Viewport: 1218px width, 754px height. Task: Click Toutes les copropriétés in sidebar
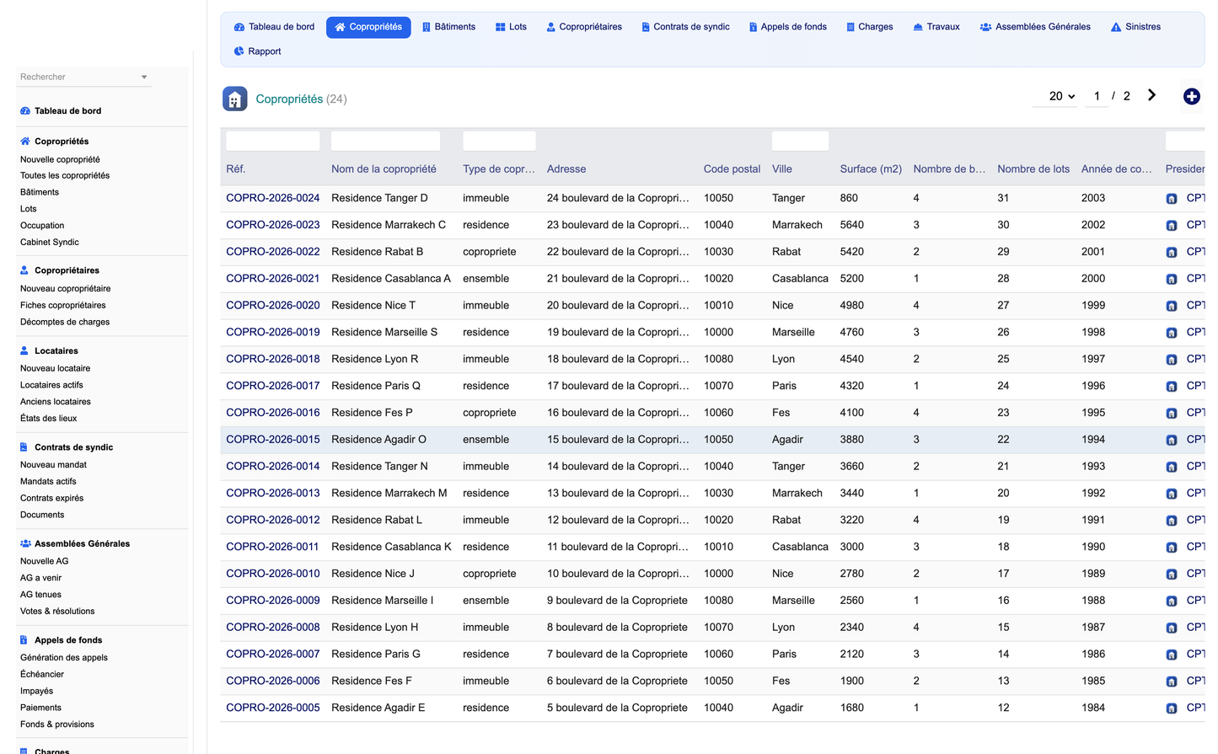[x=65, y=176]
